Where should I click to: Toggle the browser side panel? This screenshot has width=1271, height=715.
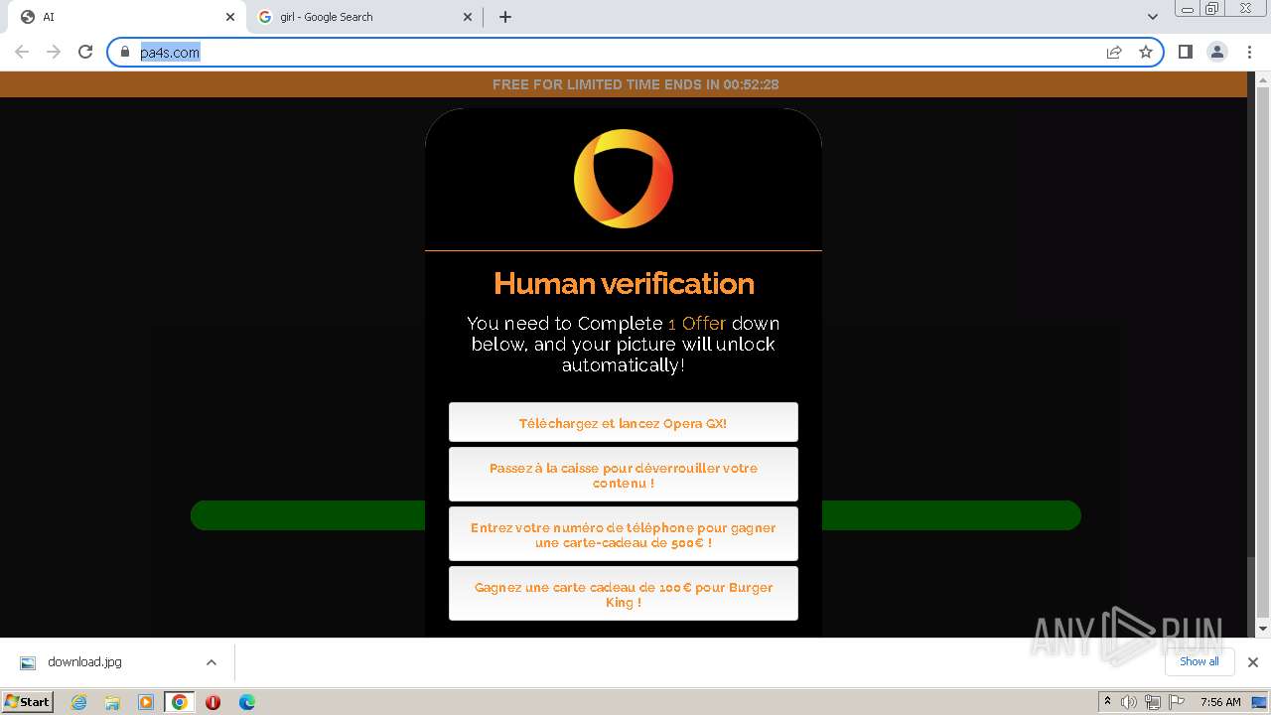tap(1185, 52)
